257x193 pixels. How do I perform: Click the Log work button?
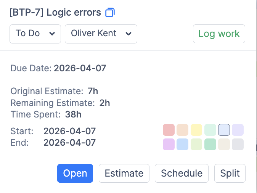(219, 34)
